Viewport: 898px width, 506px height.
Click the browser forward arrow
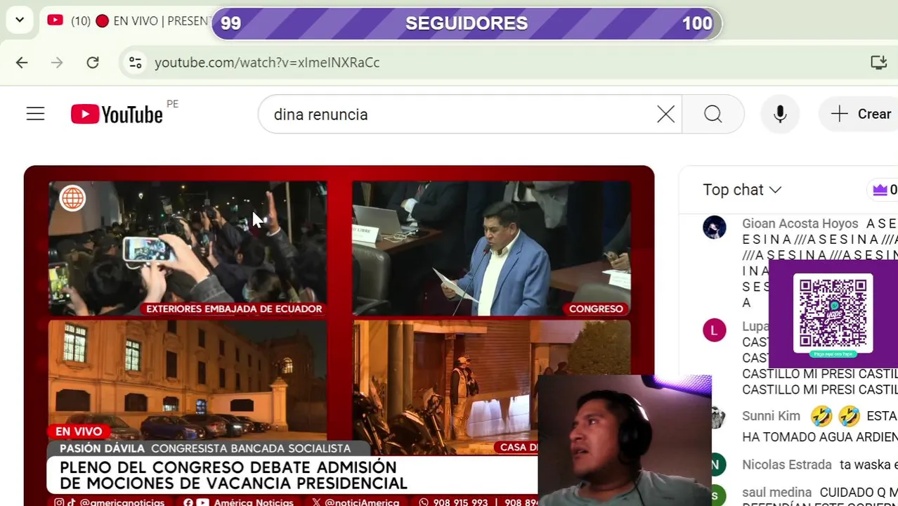pyautogui.click(x=57, y=63)
